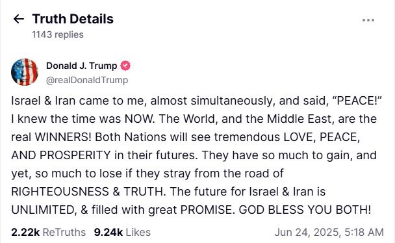Click the quoted word “PEACE!” in first line
Viewport: 395px width, 243px height.
click(x=357, y=101)
